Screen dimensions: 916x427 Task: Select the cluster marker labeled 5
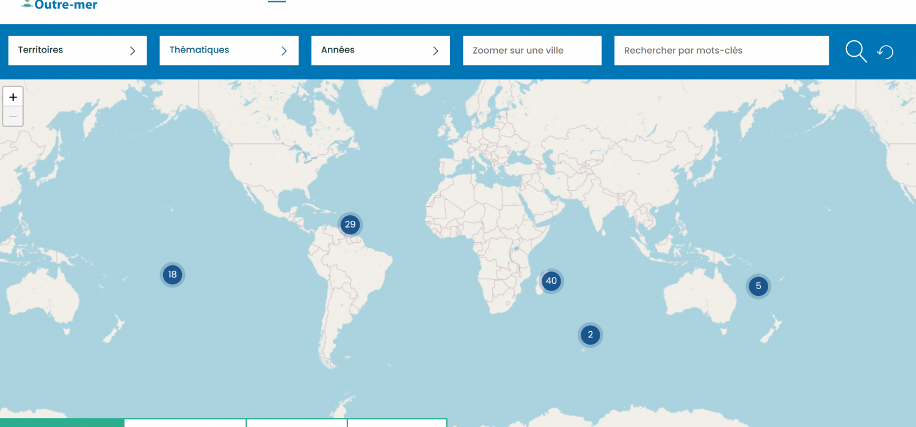[758, 285]
